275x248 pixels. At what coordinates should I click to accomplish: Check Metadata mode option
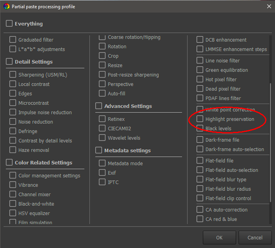(102, 163)
